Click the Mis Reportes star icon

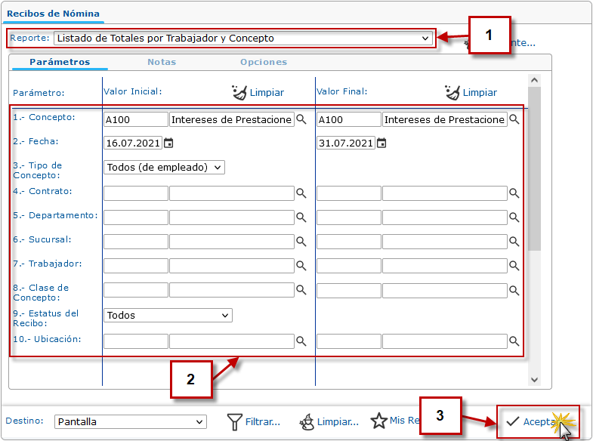pyautogui.click(x=378, y=421)
